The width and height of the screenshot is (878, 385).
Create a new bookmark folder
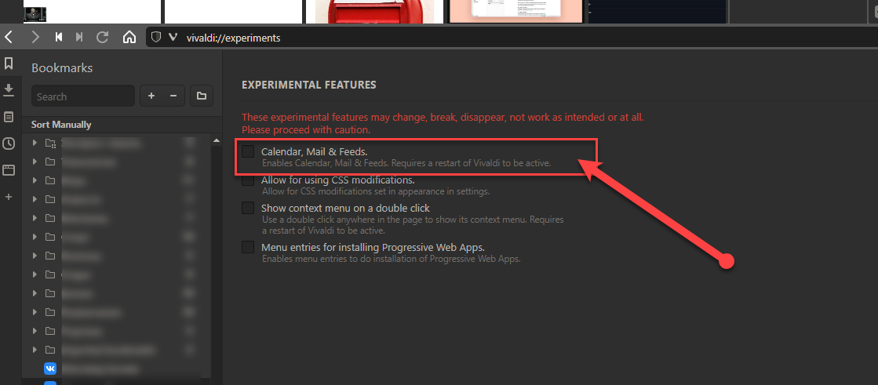click(202, 96)
